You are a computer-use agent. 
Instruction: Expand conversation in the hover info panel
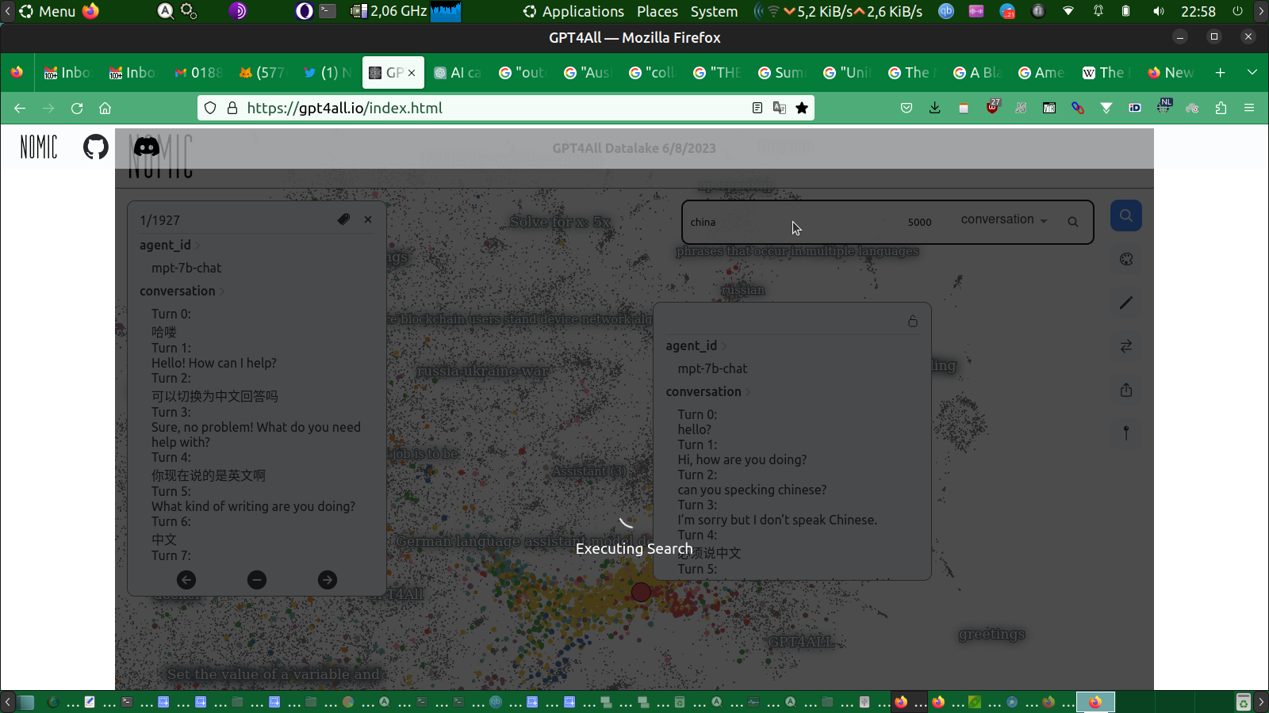click(x=707, y=391)
